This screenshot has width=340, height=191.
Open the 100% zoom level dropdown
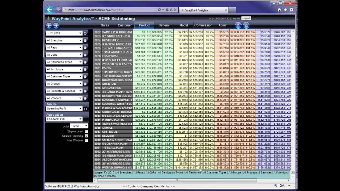coord(289,186)
